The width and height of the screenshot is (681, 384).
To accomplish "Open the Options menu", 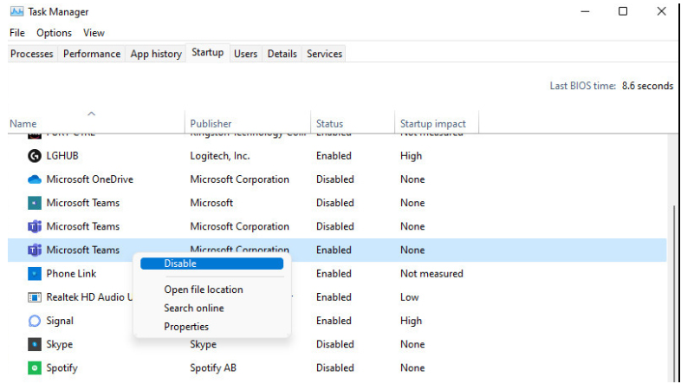I will 54,33.
